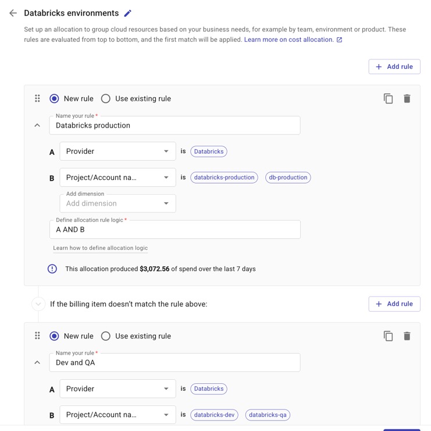The image size is (431, 431).
Task: Click the databricks-qa chip
Action: tap(268, 415)
